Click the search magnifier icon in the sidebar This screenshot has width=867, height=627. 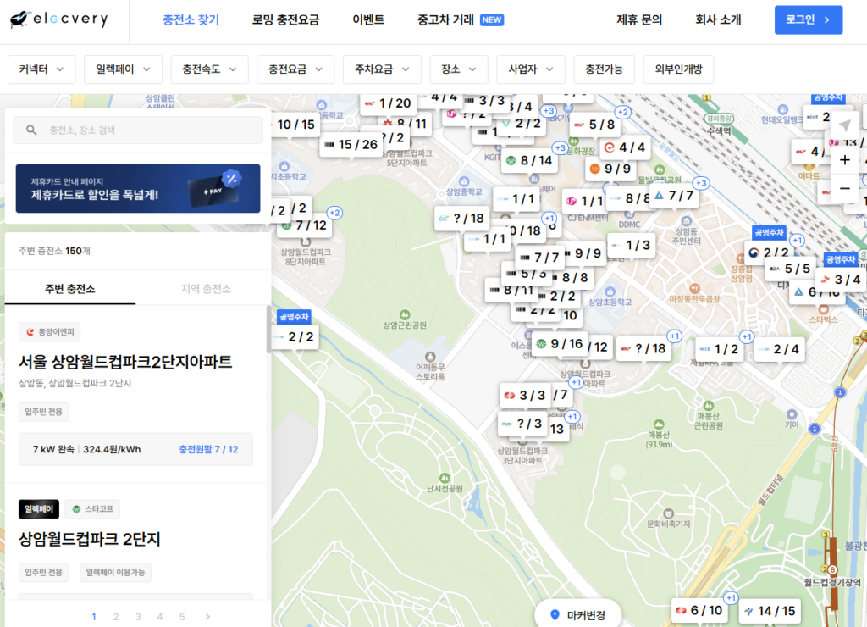tap(33, 130)
